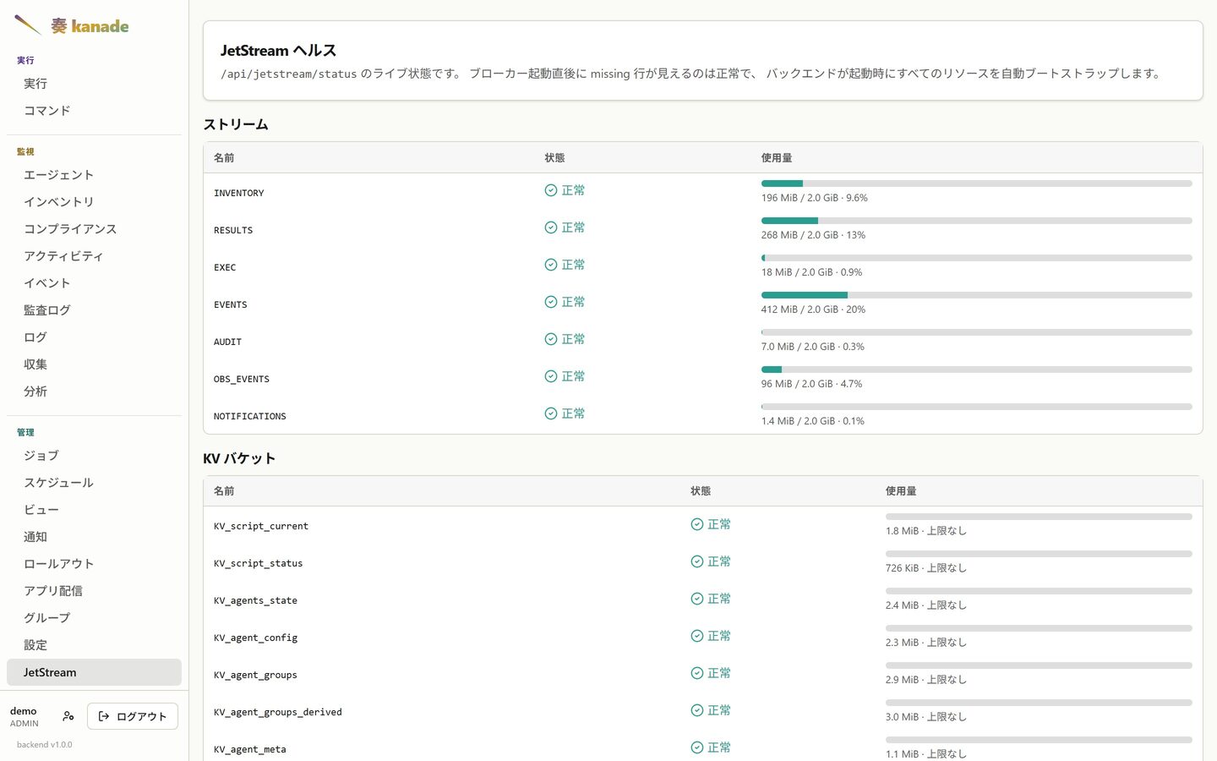The height and width of the screenshot is (761, 1217).
Task: Click the text '412 MiB / 2.0 GiB · 20%'
Action: point(813,309)
